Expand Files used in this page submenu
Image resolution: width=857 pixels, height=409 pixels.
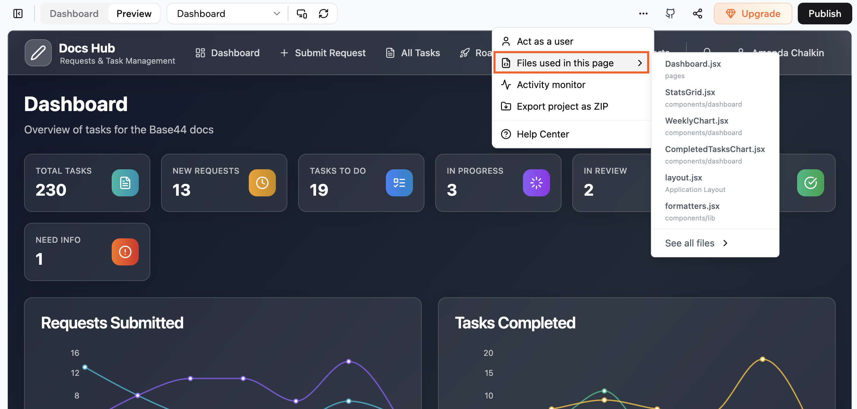(571, 63)
